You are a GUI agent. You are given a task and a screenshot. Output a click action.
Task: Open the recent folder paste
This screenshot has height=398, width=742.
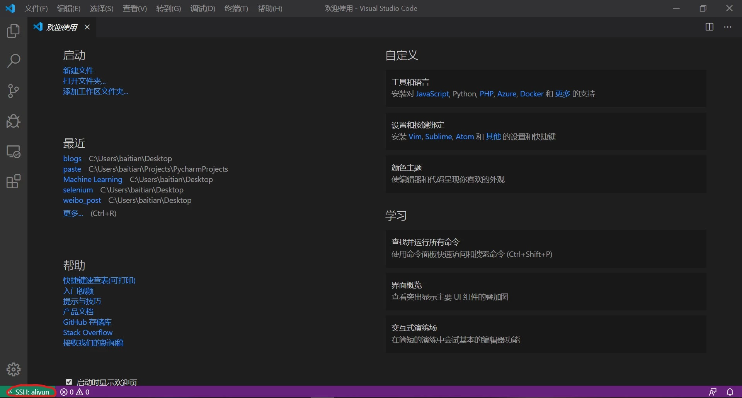(72, 169)
